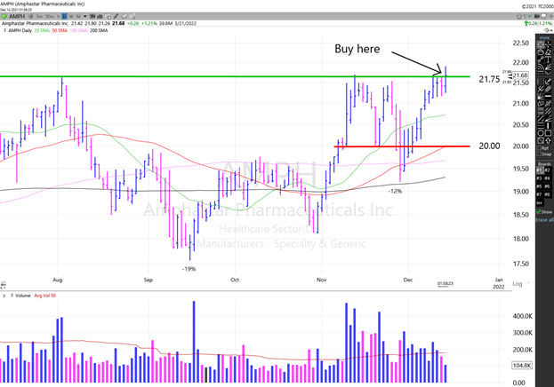Select the vertical line tool
Image resolution: width=554 pixels, height=387 pixels.
[x=548, y=125]
